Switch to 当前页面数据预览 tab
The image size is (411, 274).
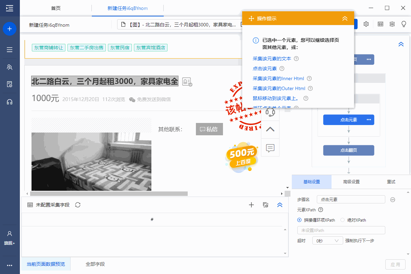[46, 264]
